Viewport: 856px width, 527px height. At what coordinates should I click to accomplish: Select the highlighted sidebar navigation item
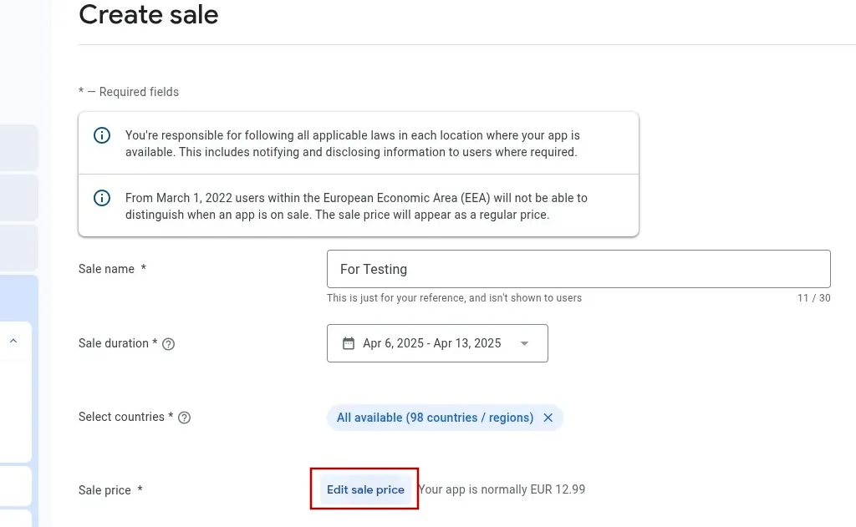coord(18,298)
